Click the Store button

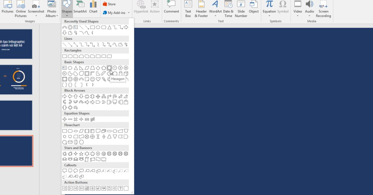pos(109,4)
